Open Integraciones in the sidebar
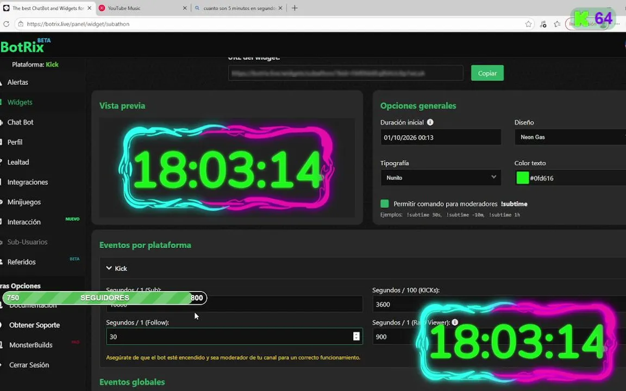Screen dimensions: 626x391 28,182
